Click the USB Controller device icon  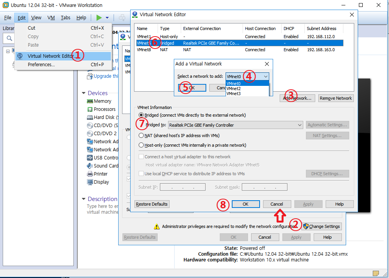pos(90,157)
